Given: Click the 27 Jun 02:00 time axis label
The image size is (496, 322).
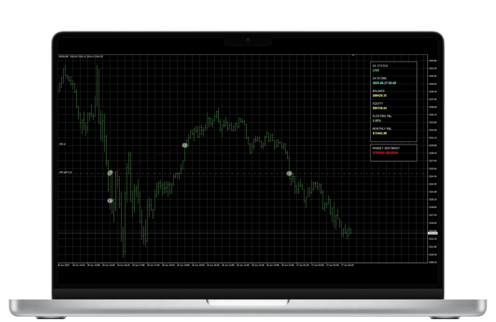Looking at the screenshot, I should click(x=317, y=265).
